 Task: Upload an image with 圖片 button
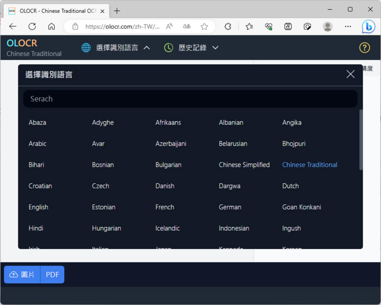22,275
